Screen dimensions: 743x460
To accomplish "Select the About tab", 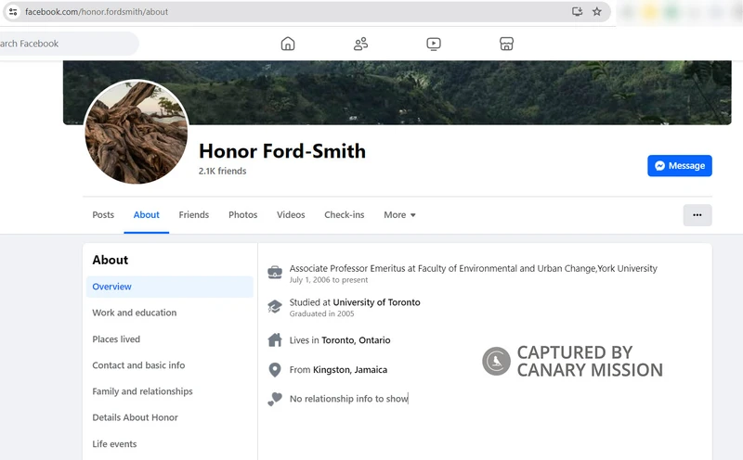I will [x=147, y=215].
